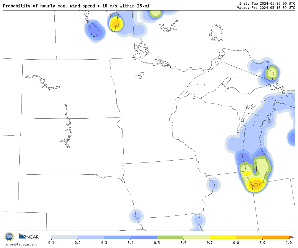Click the 0.1–0.2 pale blue-gray color swatch

click(64, 237)
